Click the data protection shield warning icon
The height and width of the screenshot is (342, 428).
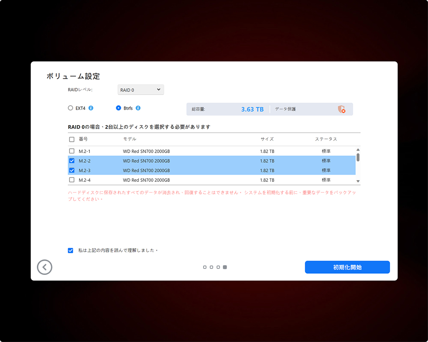pos(341,109)
